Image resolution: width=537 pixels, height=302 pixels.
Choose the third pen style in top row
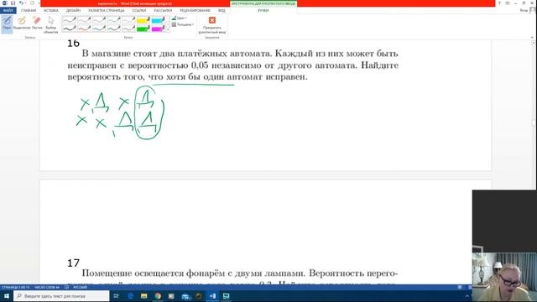pos(99,20)
